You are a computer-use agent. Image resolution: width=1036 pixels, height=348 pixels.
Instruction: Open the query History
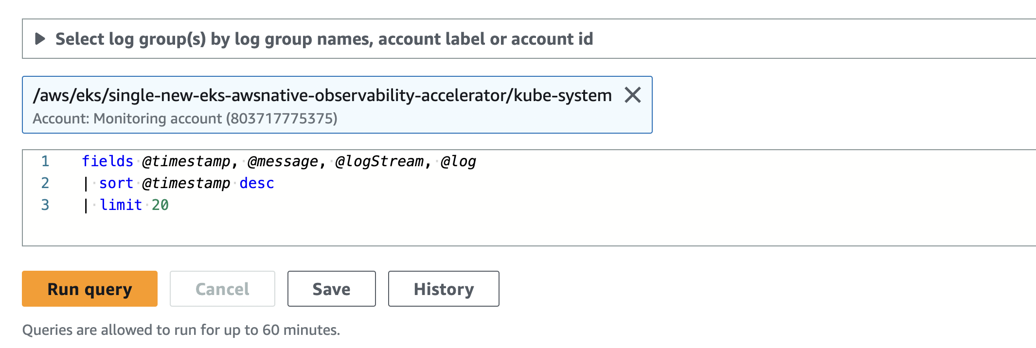click(x=443, y=289)
